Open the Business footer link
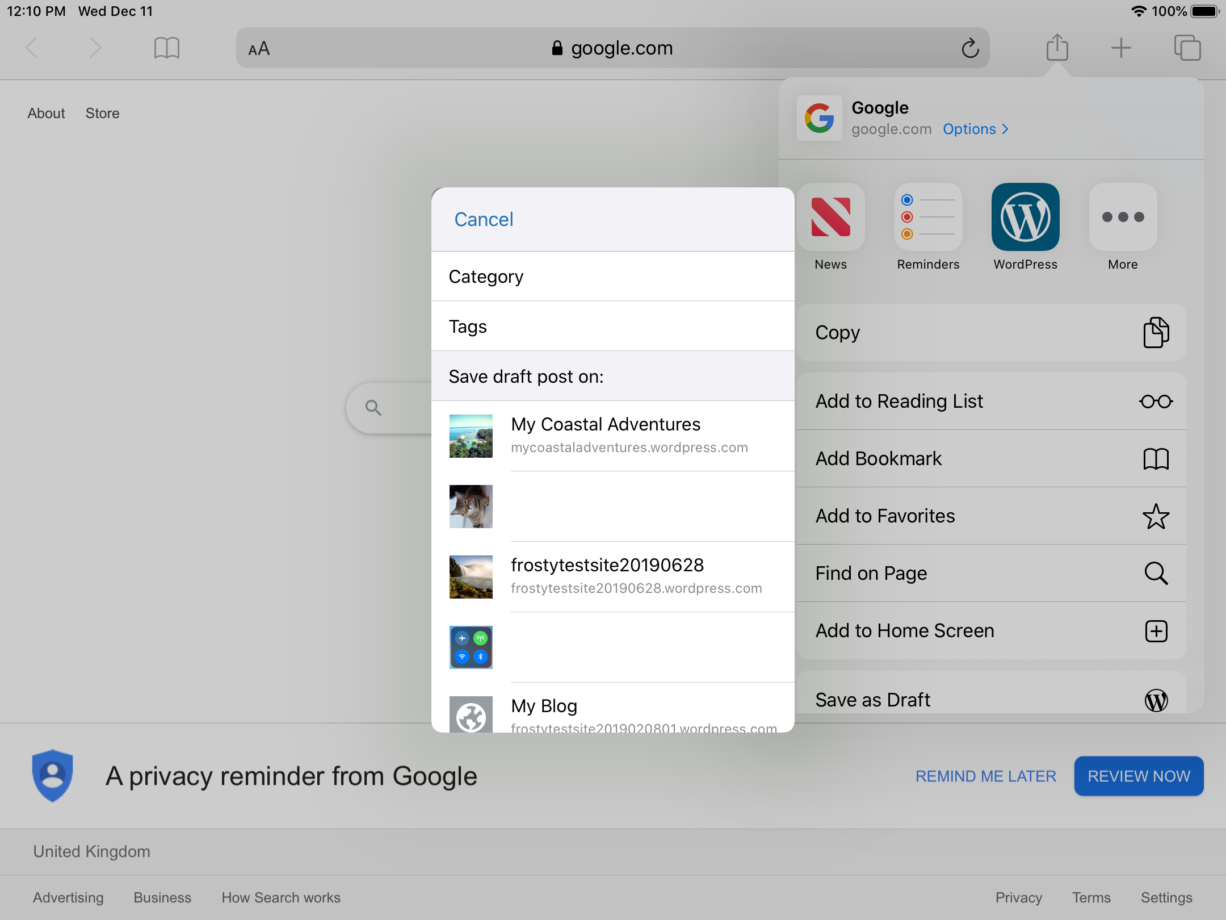The height and width of the screenshot is (920, 1226). click(162, 898)
